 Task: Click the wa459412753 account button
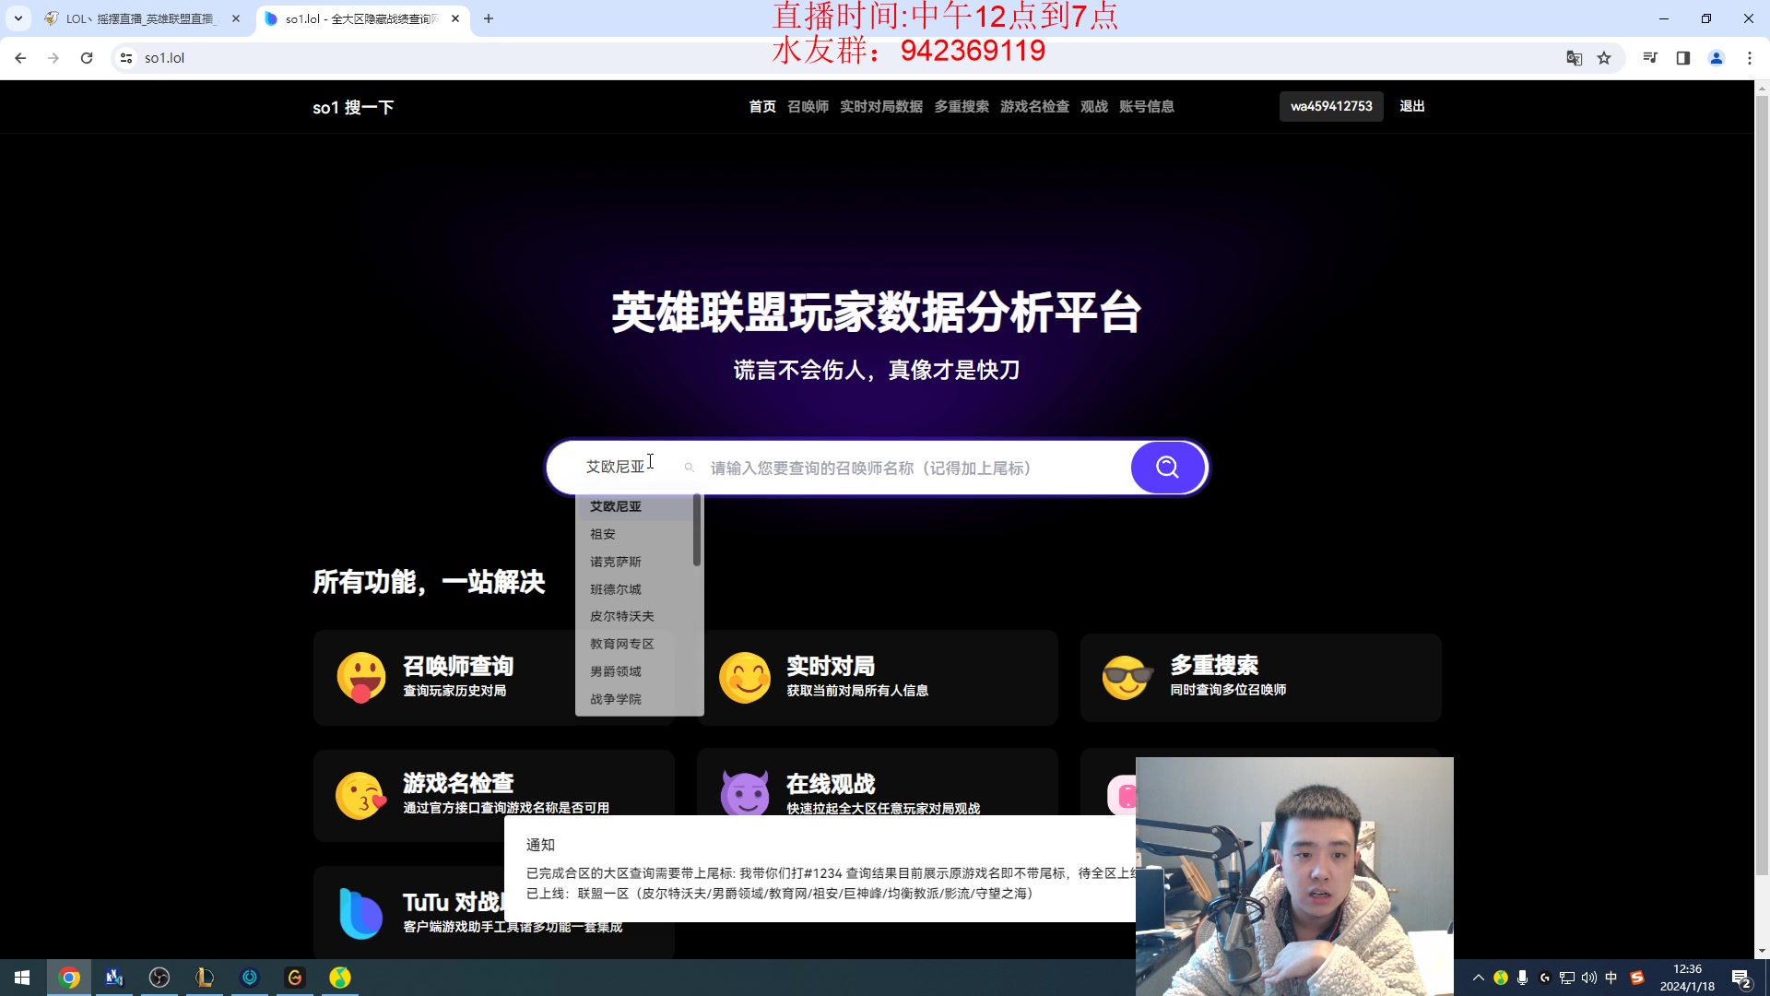(x=1331, y=107)
